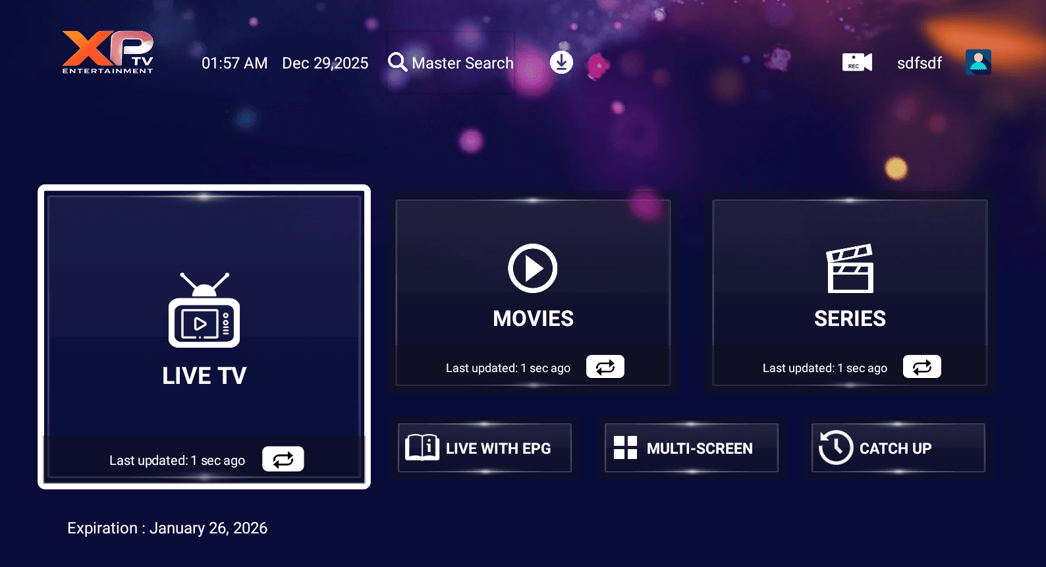
Task: Click the Expiration January 26, 2026 text
Action: pos(167,528)
